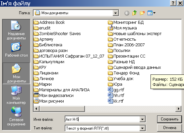Click the help question mark button
Screen dimensions: 184x133
(x=173, y=3)
